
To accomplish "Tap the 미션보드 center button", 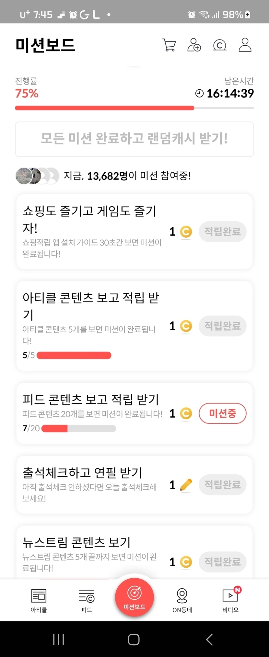I will [134, 598].
